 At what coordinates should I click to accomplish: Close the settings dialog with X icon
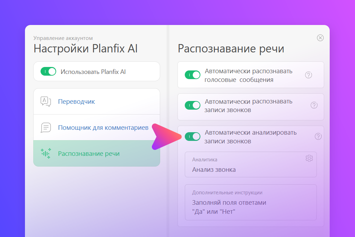pos(320,38)
